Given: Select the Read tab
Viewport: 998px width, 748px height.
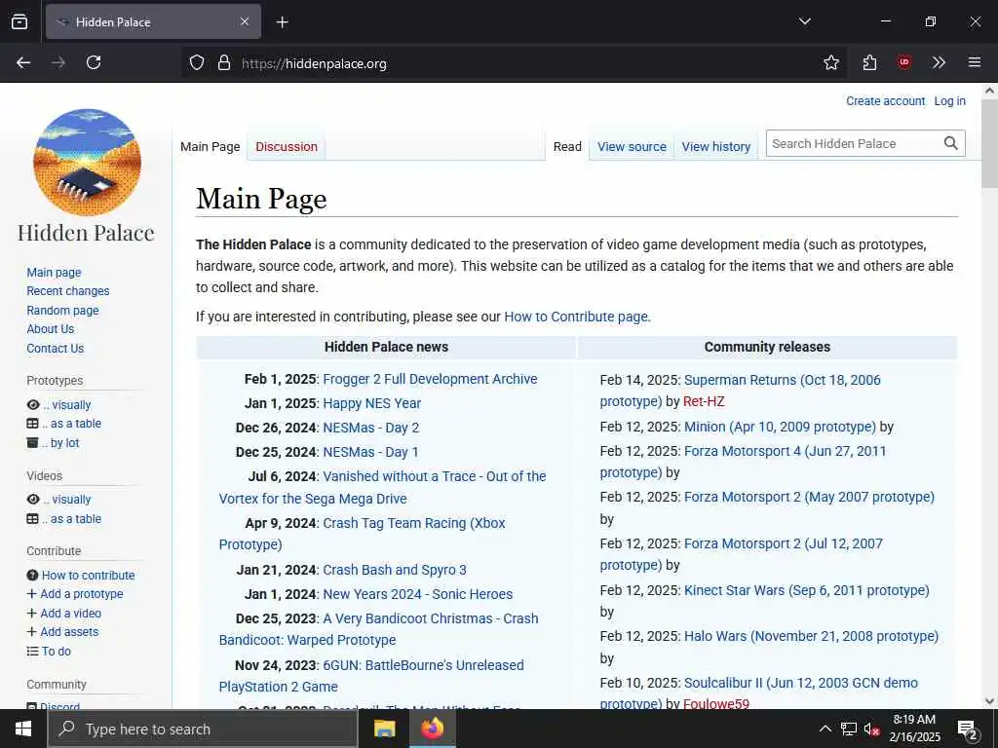Looking at the screenshot, I should 567,147.
